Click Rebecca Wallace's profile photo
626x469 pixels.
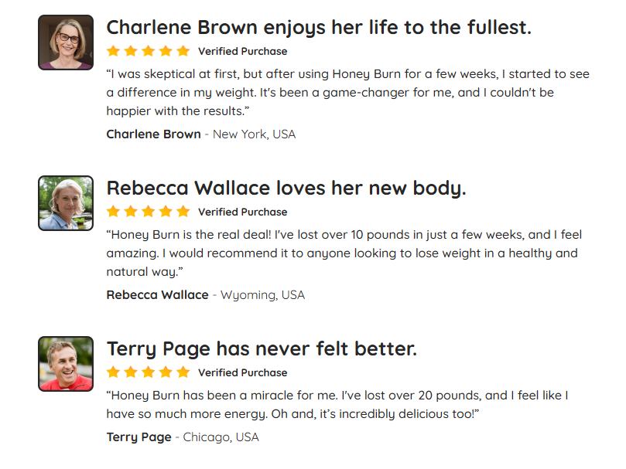tap(66, 203)
